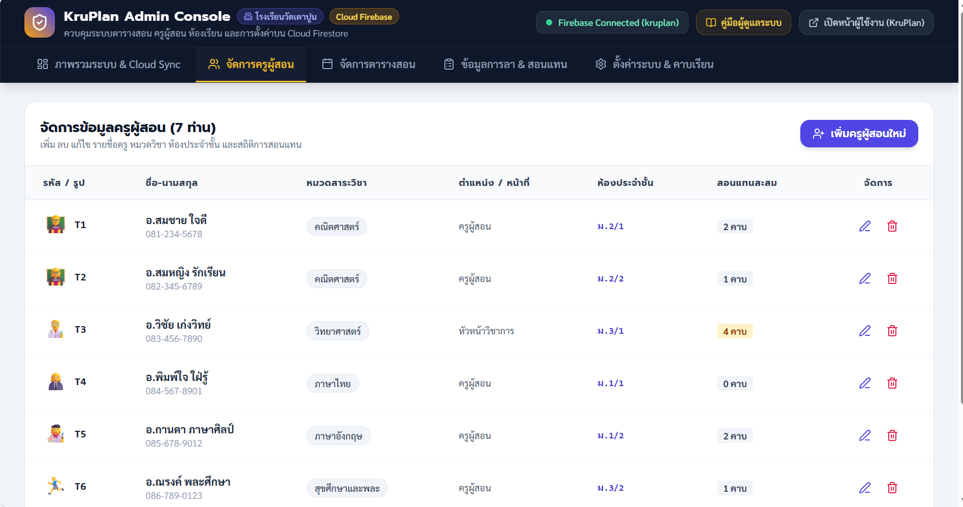Screen dimensions: 963x507
Task: Click avatar of teacher T3
Action: (56, 329)
